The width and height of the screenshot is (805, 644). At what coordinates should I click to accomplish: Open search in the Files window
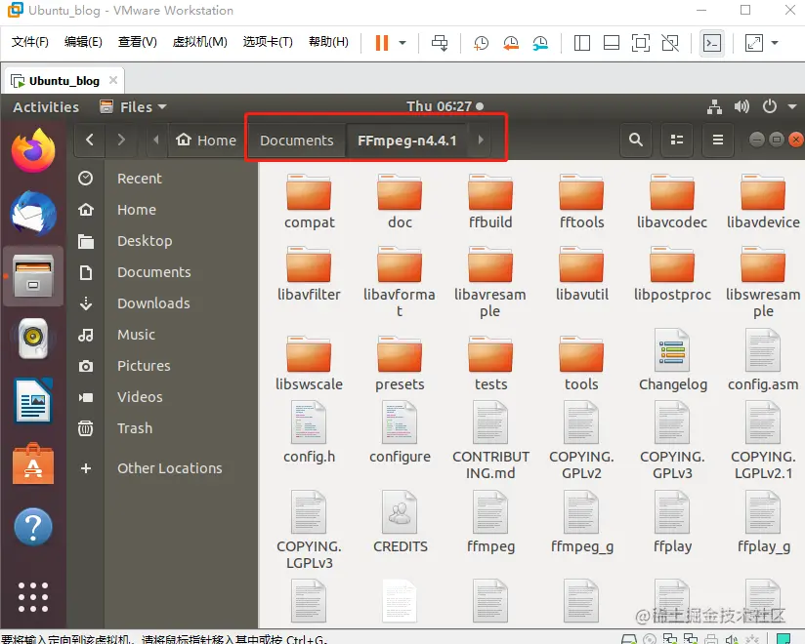[x=635, y=140]
